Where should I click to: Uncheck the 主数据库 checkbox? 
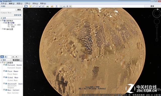pyautogui.click(x=3, y=62)
